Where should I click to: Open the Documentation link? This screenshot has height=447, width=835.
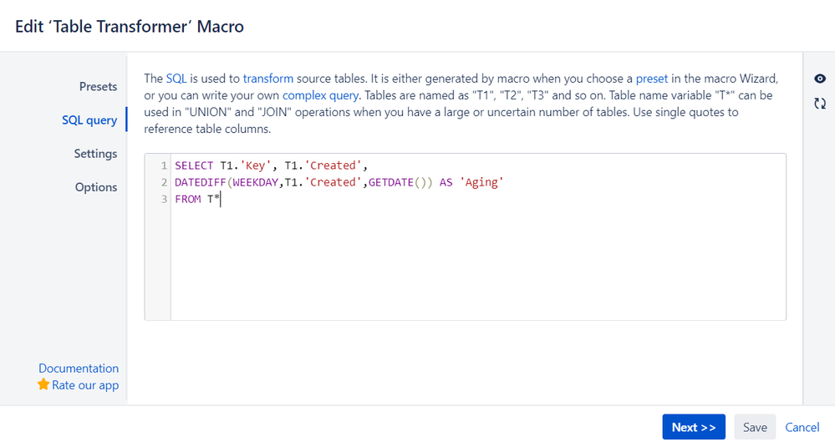click(x=79, y=368)
